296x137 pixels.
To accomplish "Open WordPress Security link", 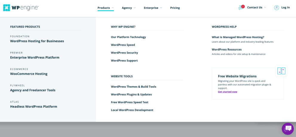I will (x=124, y=53).
